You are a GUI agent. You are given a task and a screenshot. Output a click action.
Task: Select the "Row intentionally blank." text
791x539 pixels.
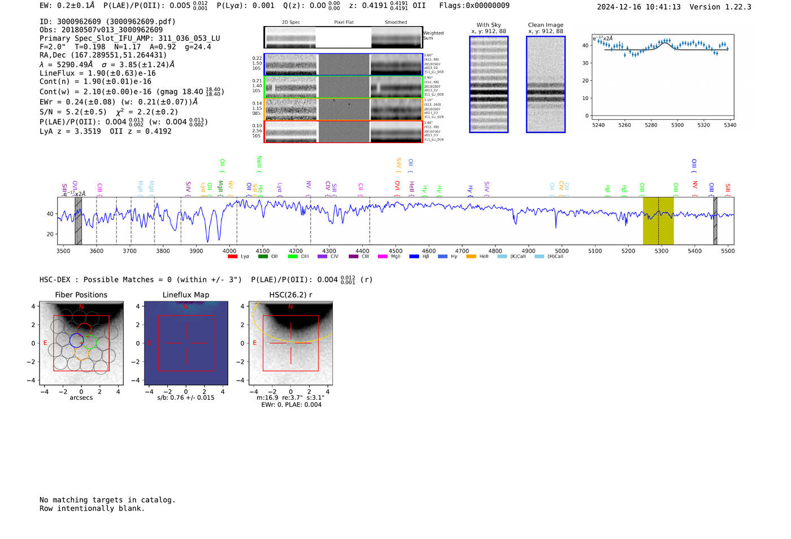(x=92, y=508)
